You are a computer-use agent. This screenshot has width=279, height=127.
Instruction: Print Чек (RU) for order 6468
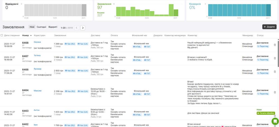point(70,44)
